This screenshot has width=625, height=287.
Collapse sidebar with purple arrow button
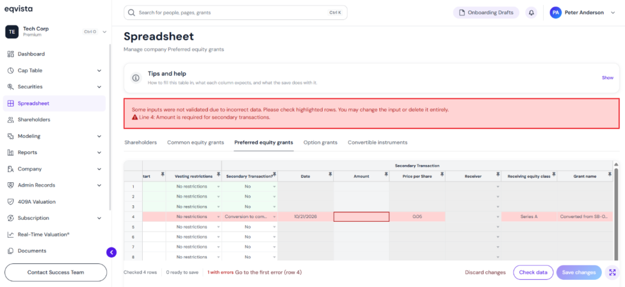111,252
